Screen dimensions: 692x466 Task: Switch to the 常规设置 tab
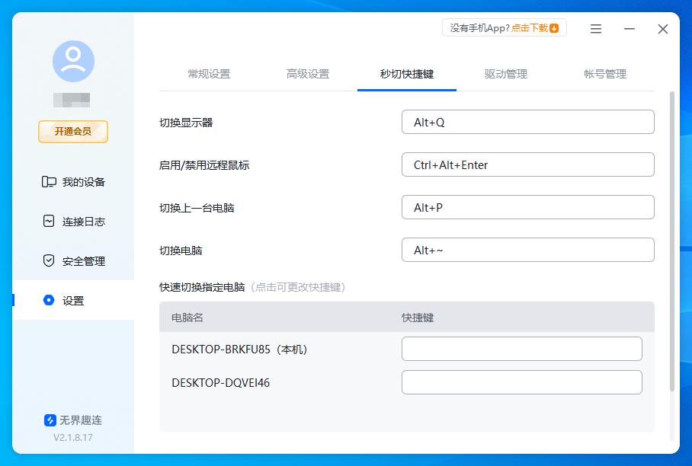click(x=210, y=74)
